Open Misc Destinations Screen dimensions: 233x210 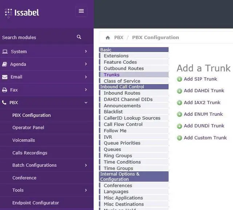click(x=134, y=204)
